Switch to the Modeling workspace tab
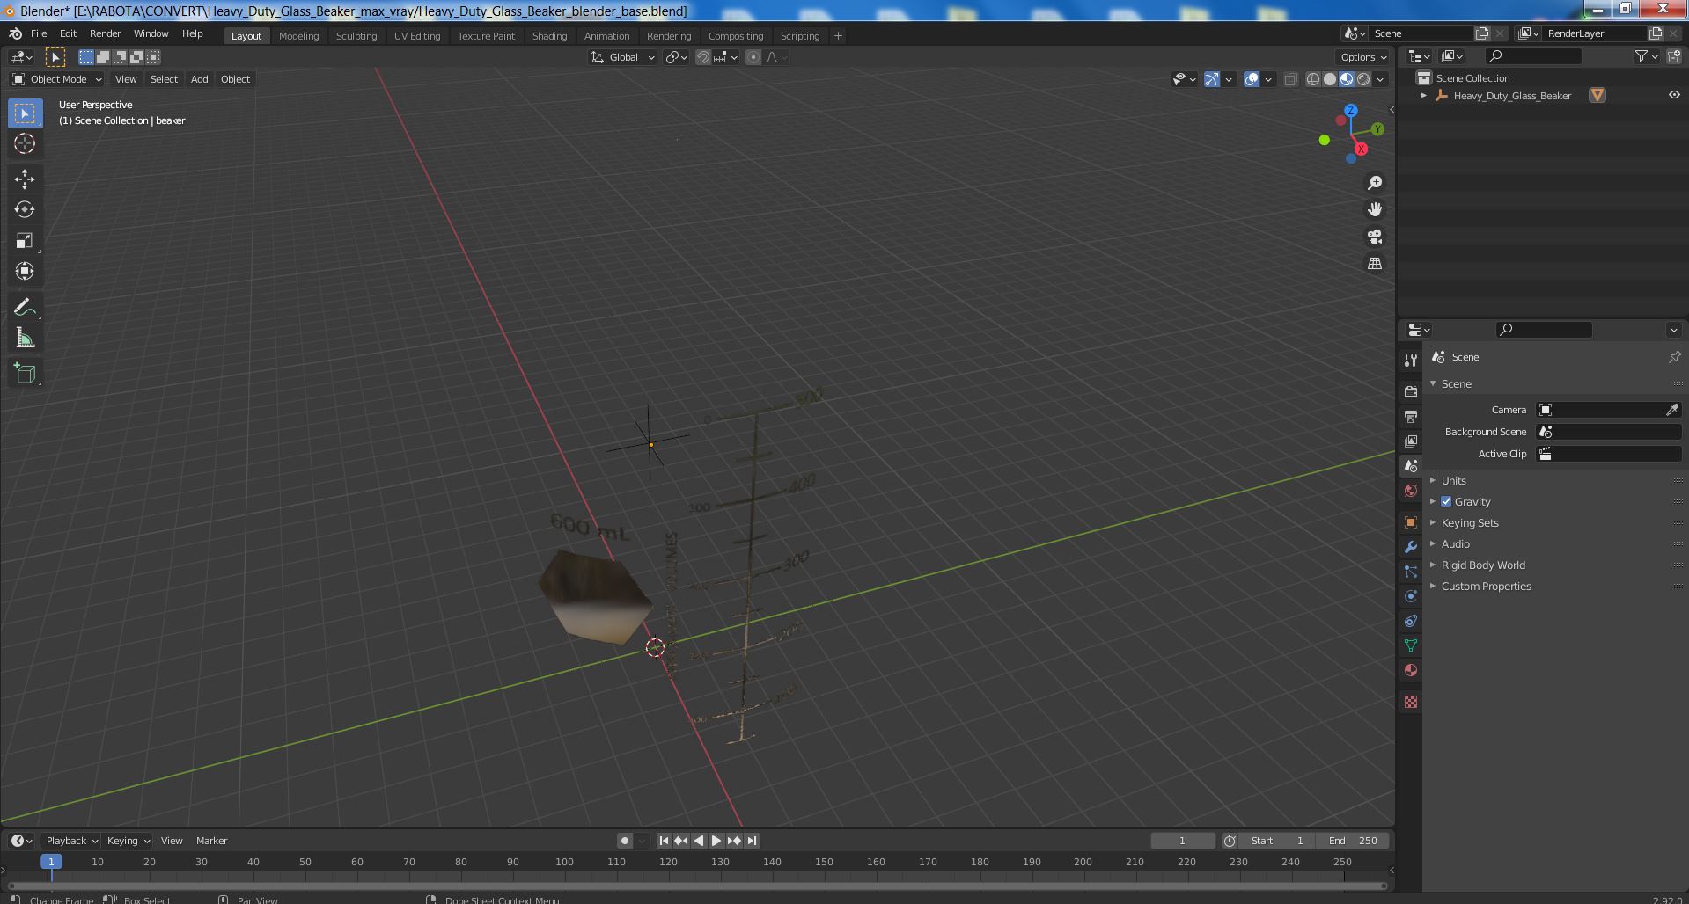This screenshot has height=904, width=1689. (298, 36)
